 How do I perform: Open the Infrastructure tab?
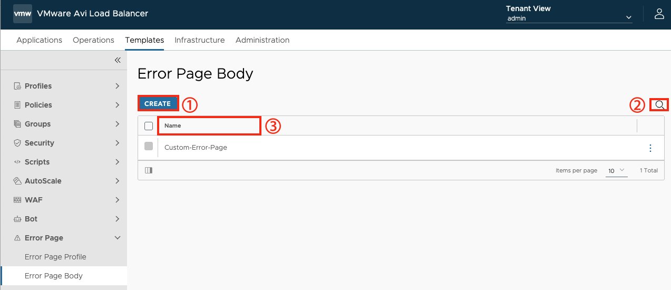200,40
